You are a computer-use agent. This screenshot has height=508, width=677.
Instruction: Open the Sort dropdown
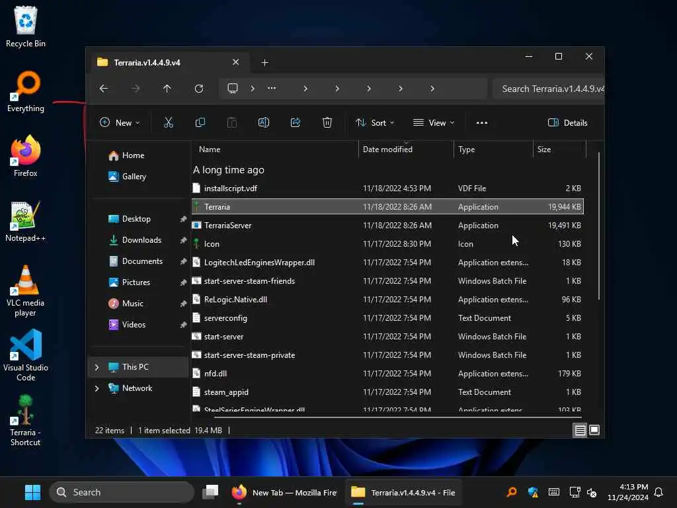point(375,122)
